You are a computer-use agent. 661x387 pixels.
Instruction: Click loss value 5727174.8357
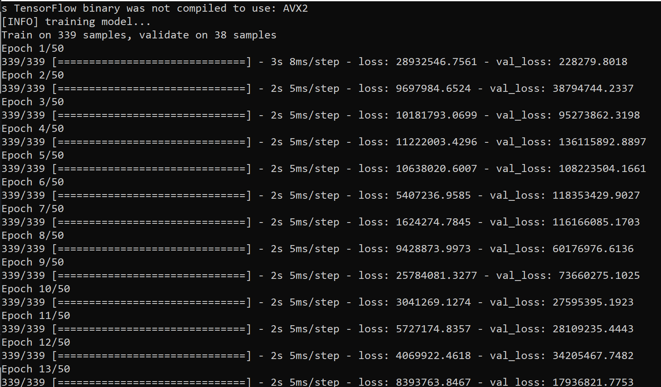click(x=433, y=329)
